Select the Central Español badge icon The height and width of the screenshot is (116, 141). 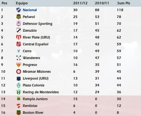point(19,44)
